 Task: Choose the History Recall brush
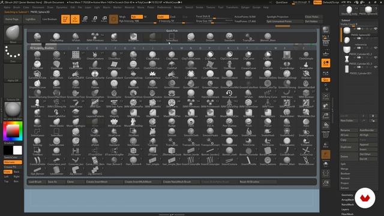click(x=229, y=94)
